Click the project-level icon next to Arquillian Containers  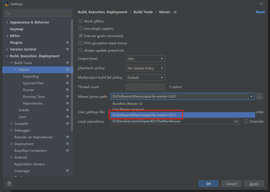pos(68,150)
